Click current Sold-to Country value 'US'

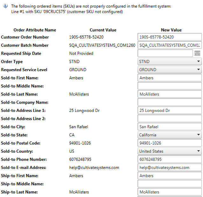72,151
